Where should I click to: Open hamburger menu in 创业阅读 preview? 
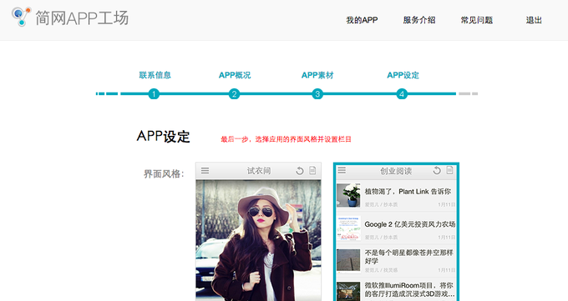(342, 170)
